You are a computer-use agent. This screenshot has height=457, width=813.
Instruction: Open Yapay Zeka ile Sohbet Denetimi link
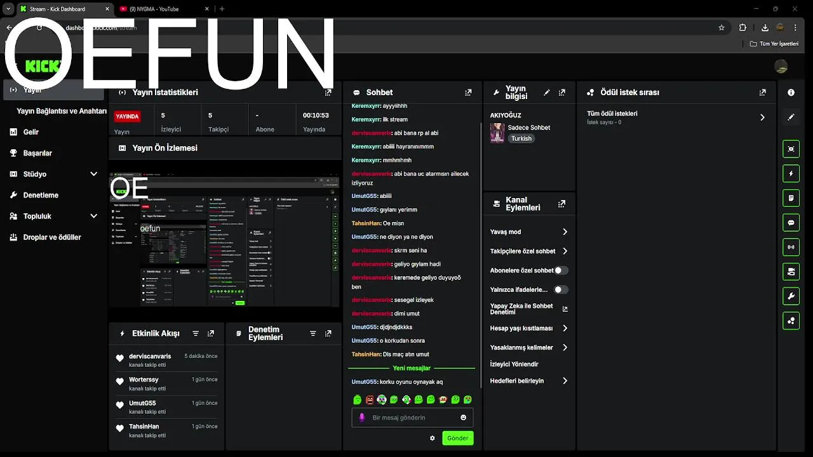528,309
